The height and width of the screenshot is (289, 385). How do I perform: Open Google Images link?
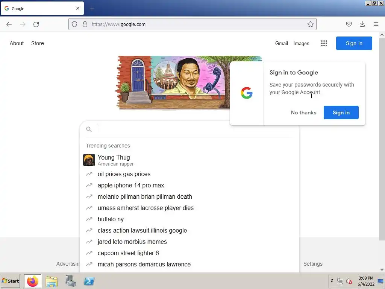point(301,44)
